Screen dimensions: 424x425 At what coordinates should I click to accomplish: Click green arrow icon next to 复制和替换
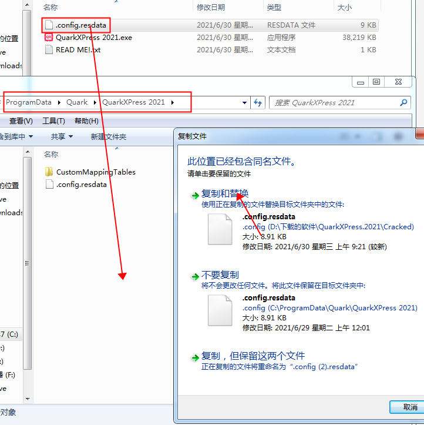click(195, 195)
